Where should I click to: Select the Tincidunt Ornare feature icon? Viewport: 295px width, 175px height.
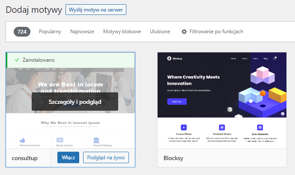pos(222,127)
